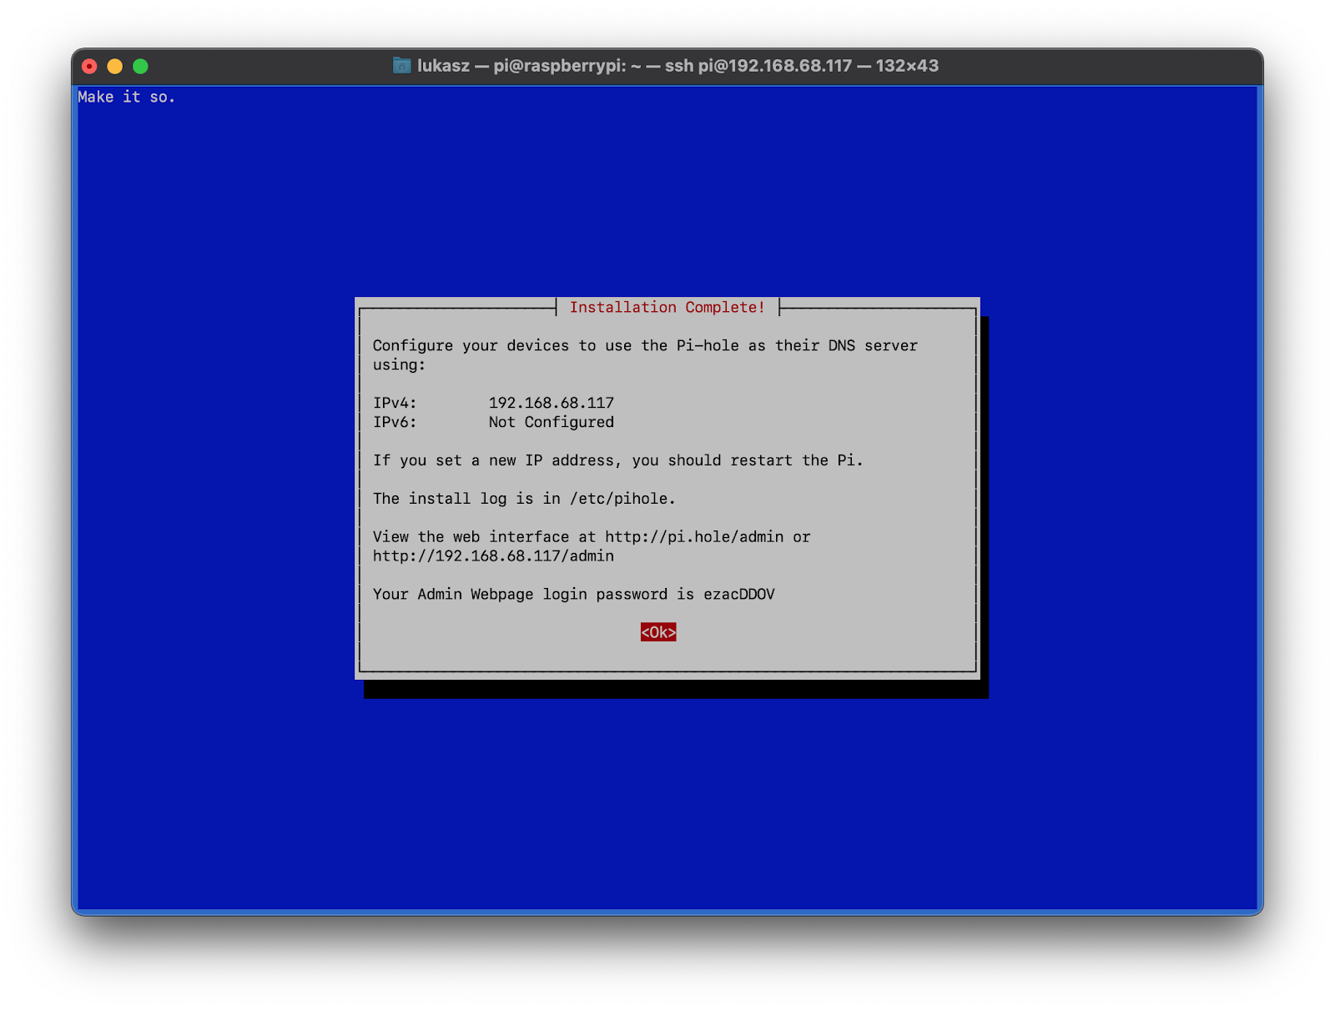Click the 'Configure your devices' line

645,345
